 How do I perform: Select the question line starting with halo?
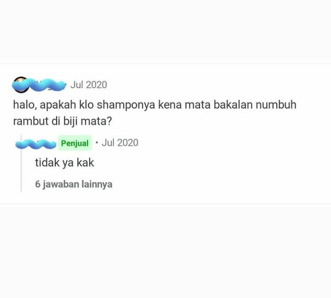pyautogui.click(x=155, y=105)
